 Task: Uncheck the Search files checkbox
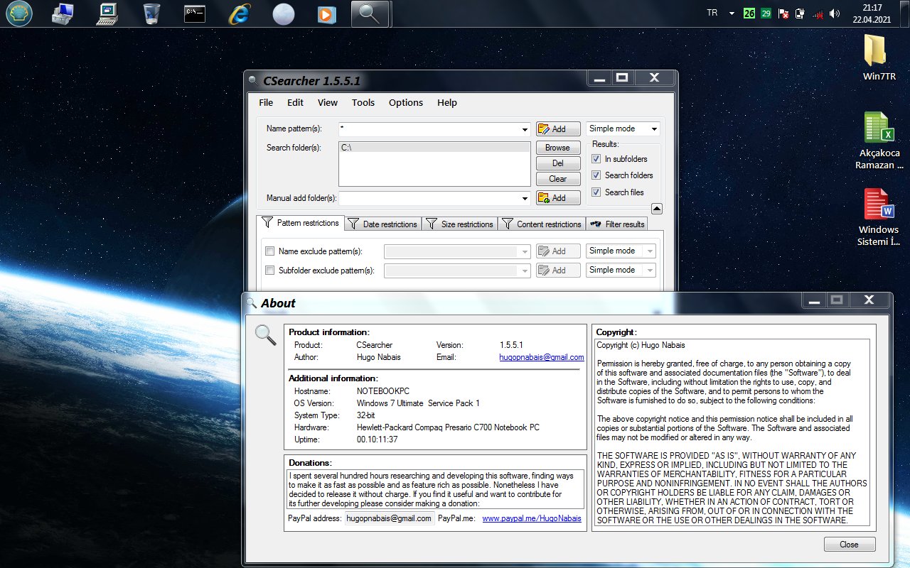[596, 192]
